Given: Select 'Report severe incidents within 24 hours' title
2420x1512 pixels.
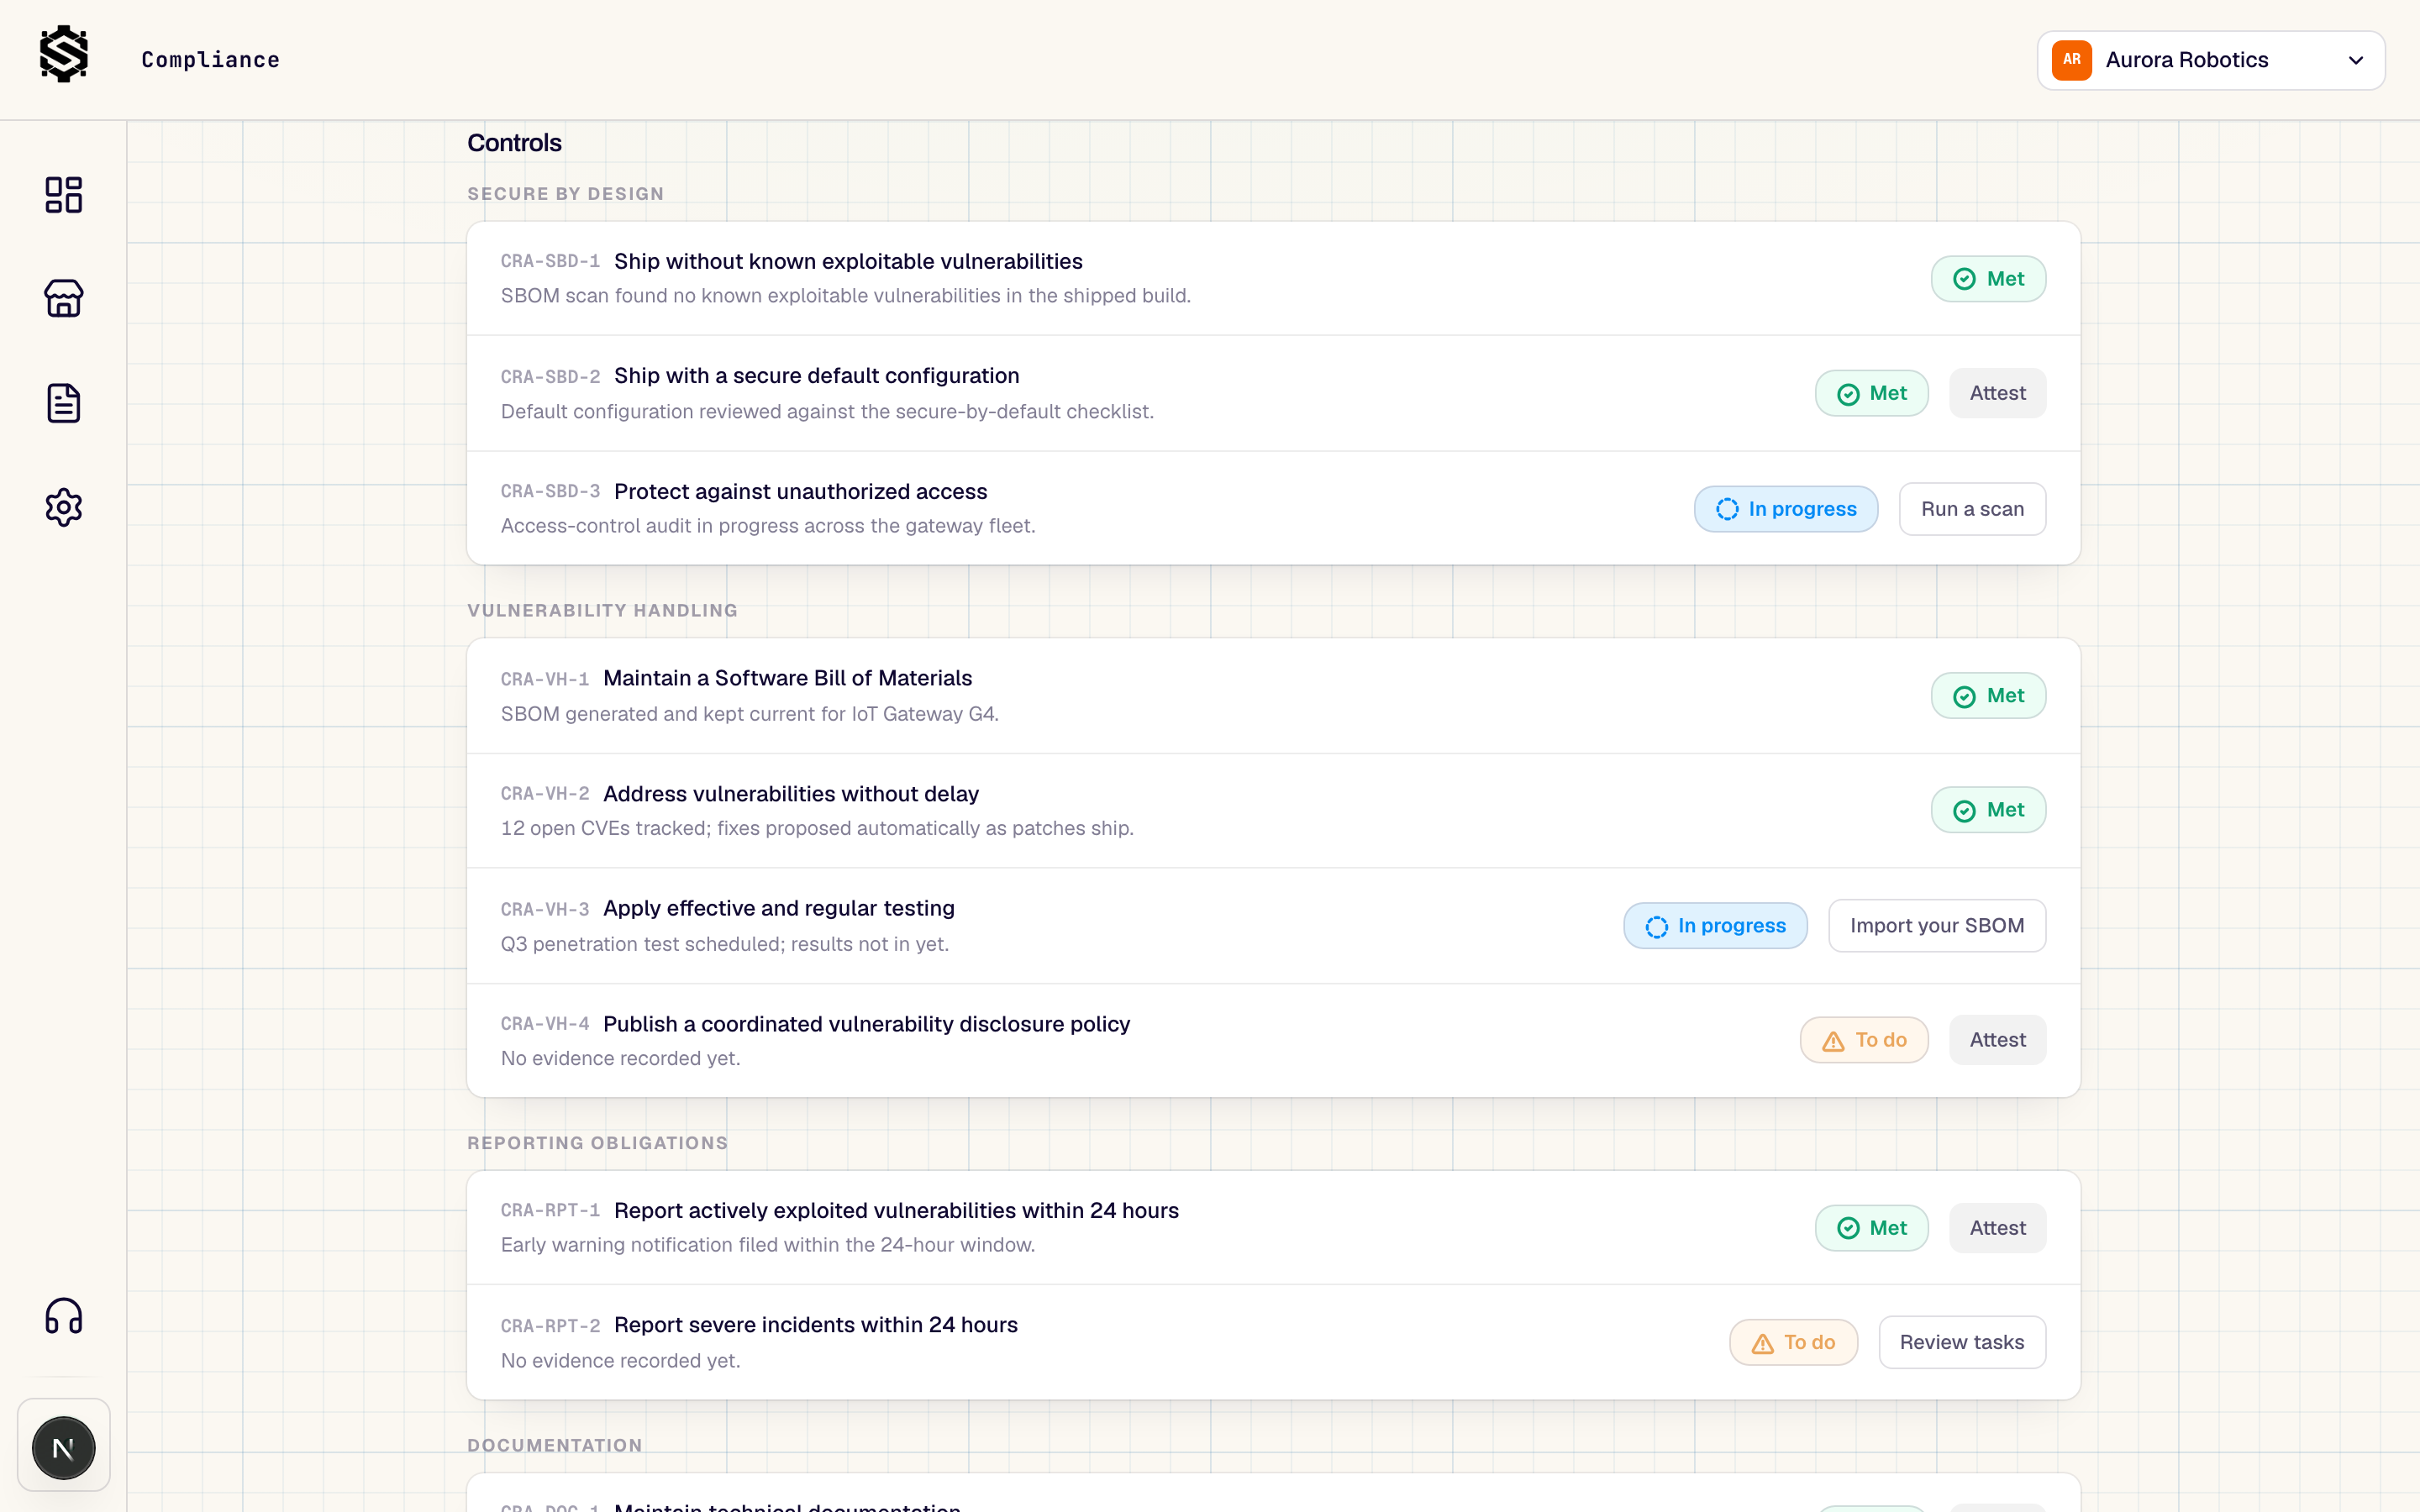Looking at the screenshot, I should pos(815,1325).
